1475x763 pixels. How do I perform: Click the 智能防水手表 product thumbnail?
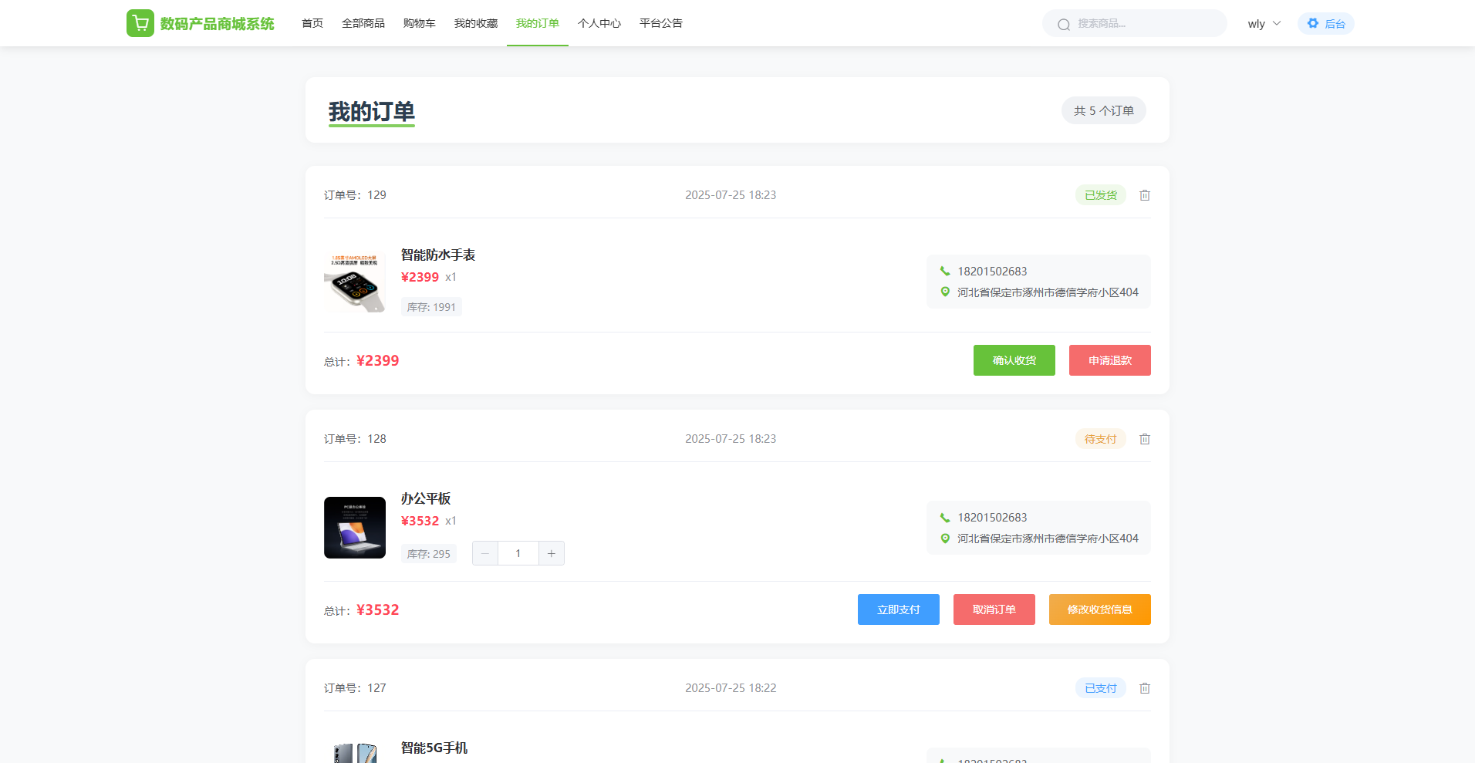pos(355,282)
